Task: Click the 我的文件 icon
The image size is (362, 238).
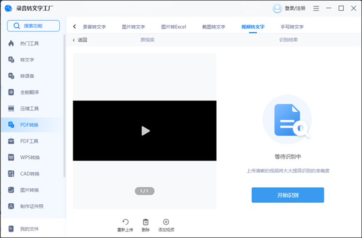Action: click(x=11, y=229)
